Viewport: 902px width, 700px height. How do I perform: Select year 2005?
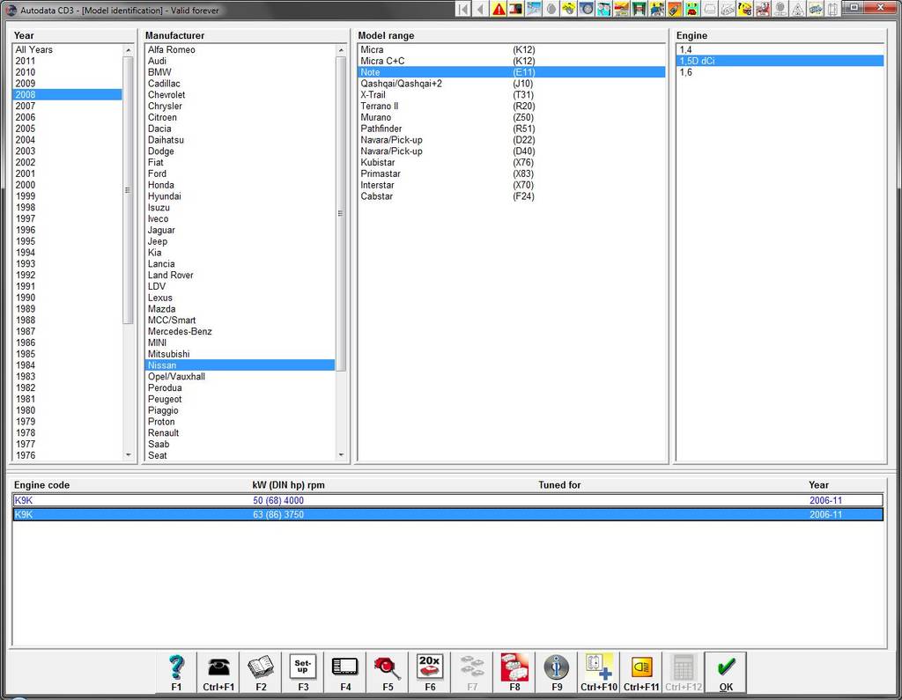(67, 129)
